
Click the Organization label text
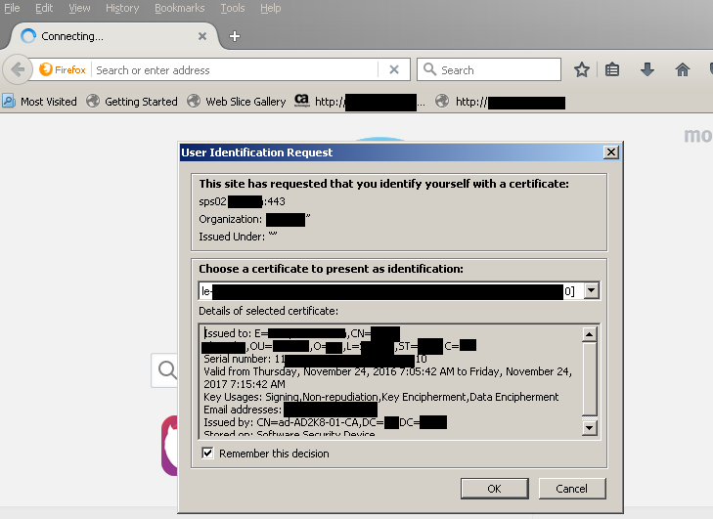230,219
